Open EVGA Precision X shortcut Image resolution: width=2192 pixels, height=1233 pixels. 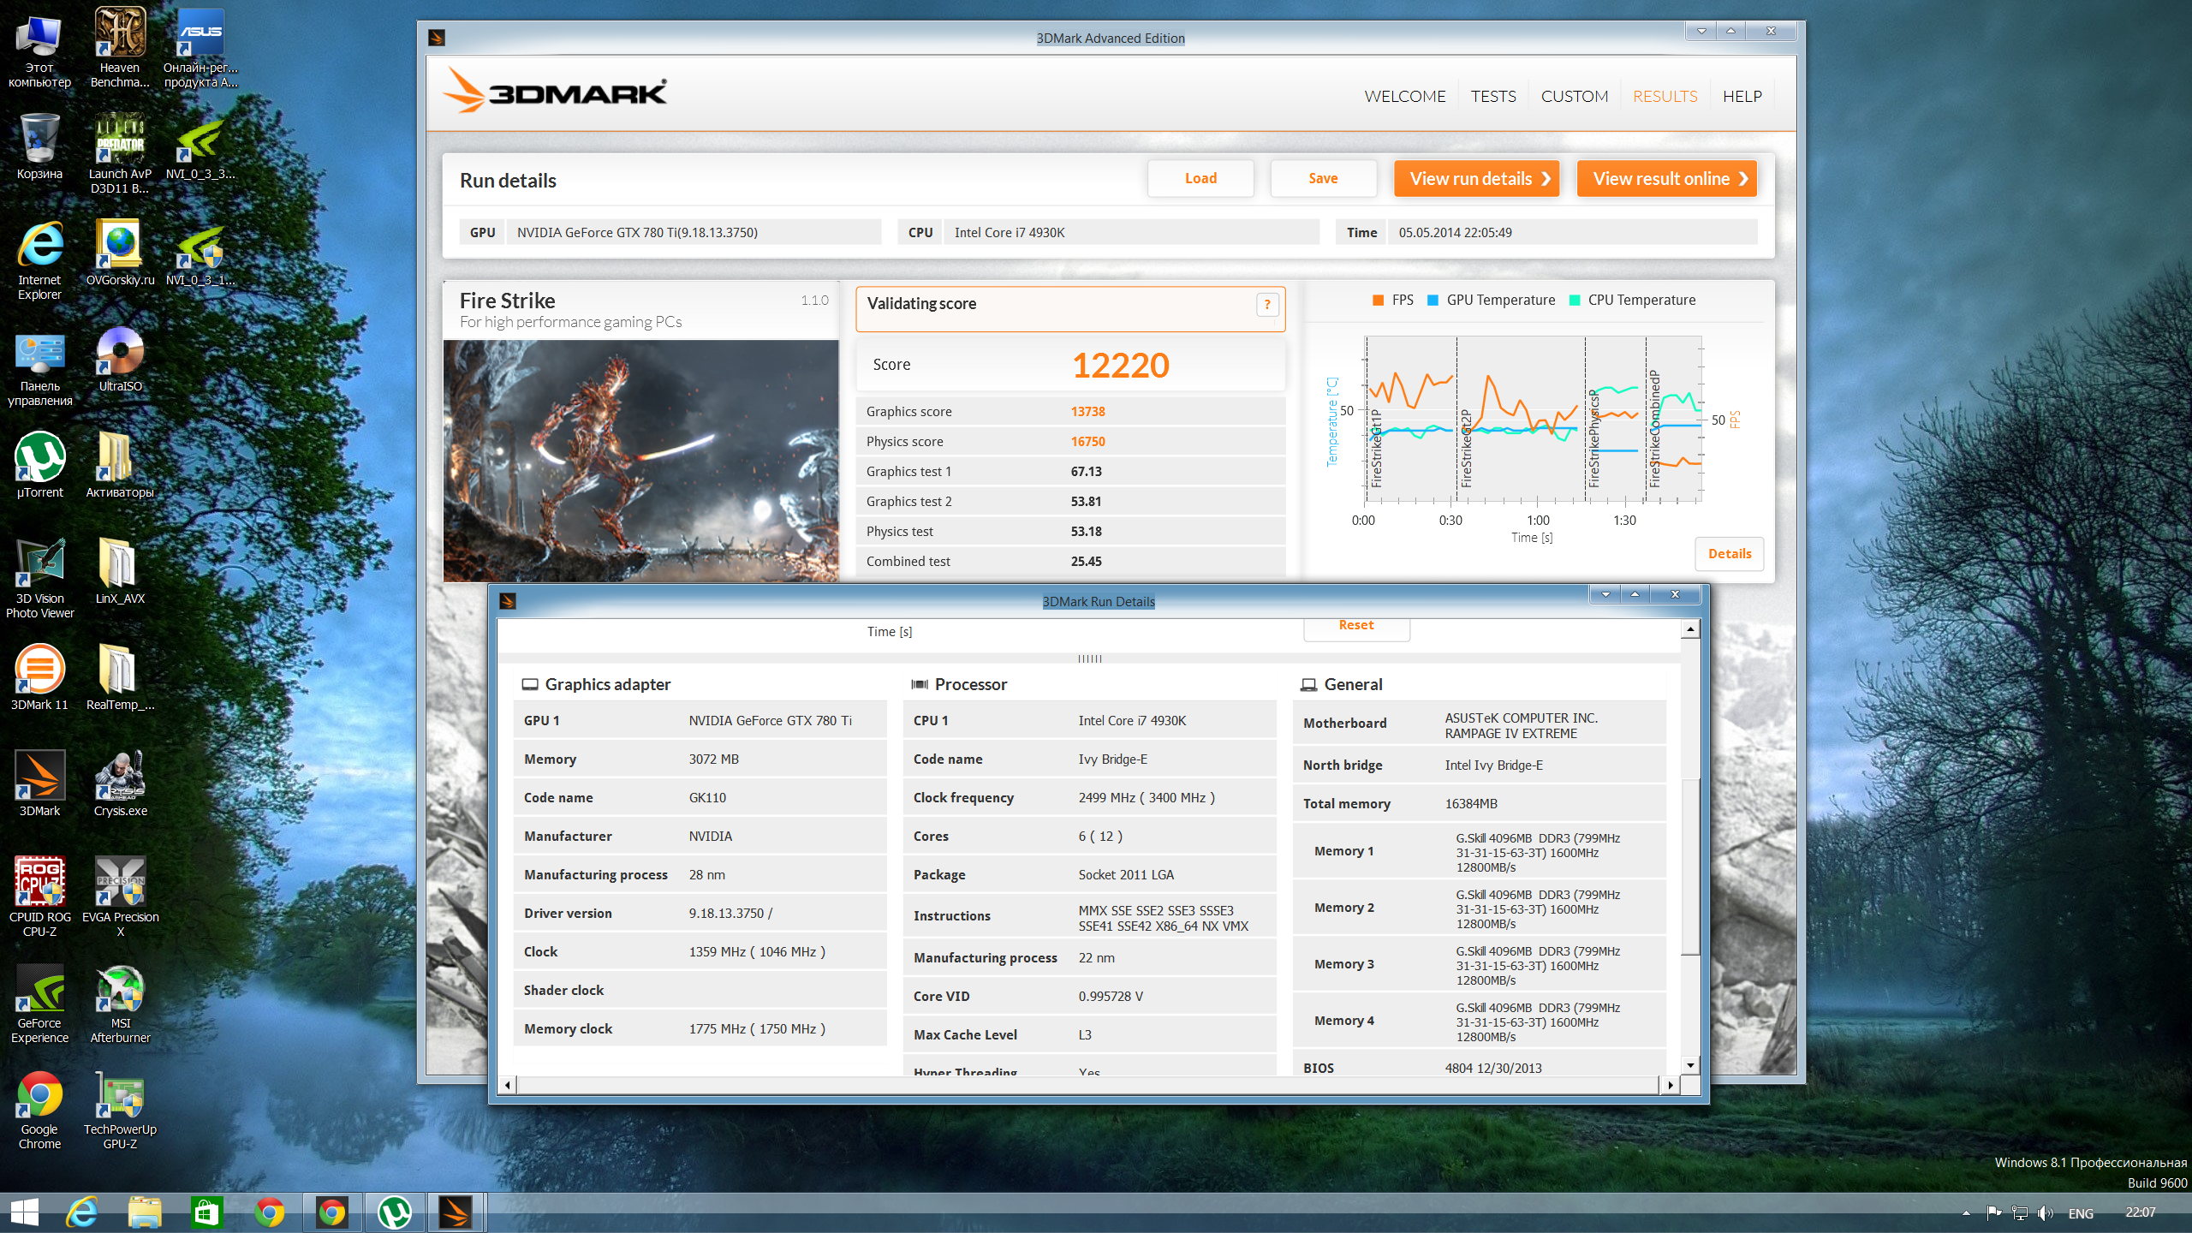pos(120,894)
